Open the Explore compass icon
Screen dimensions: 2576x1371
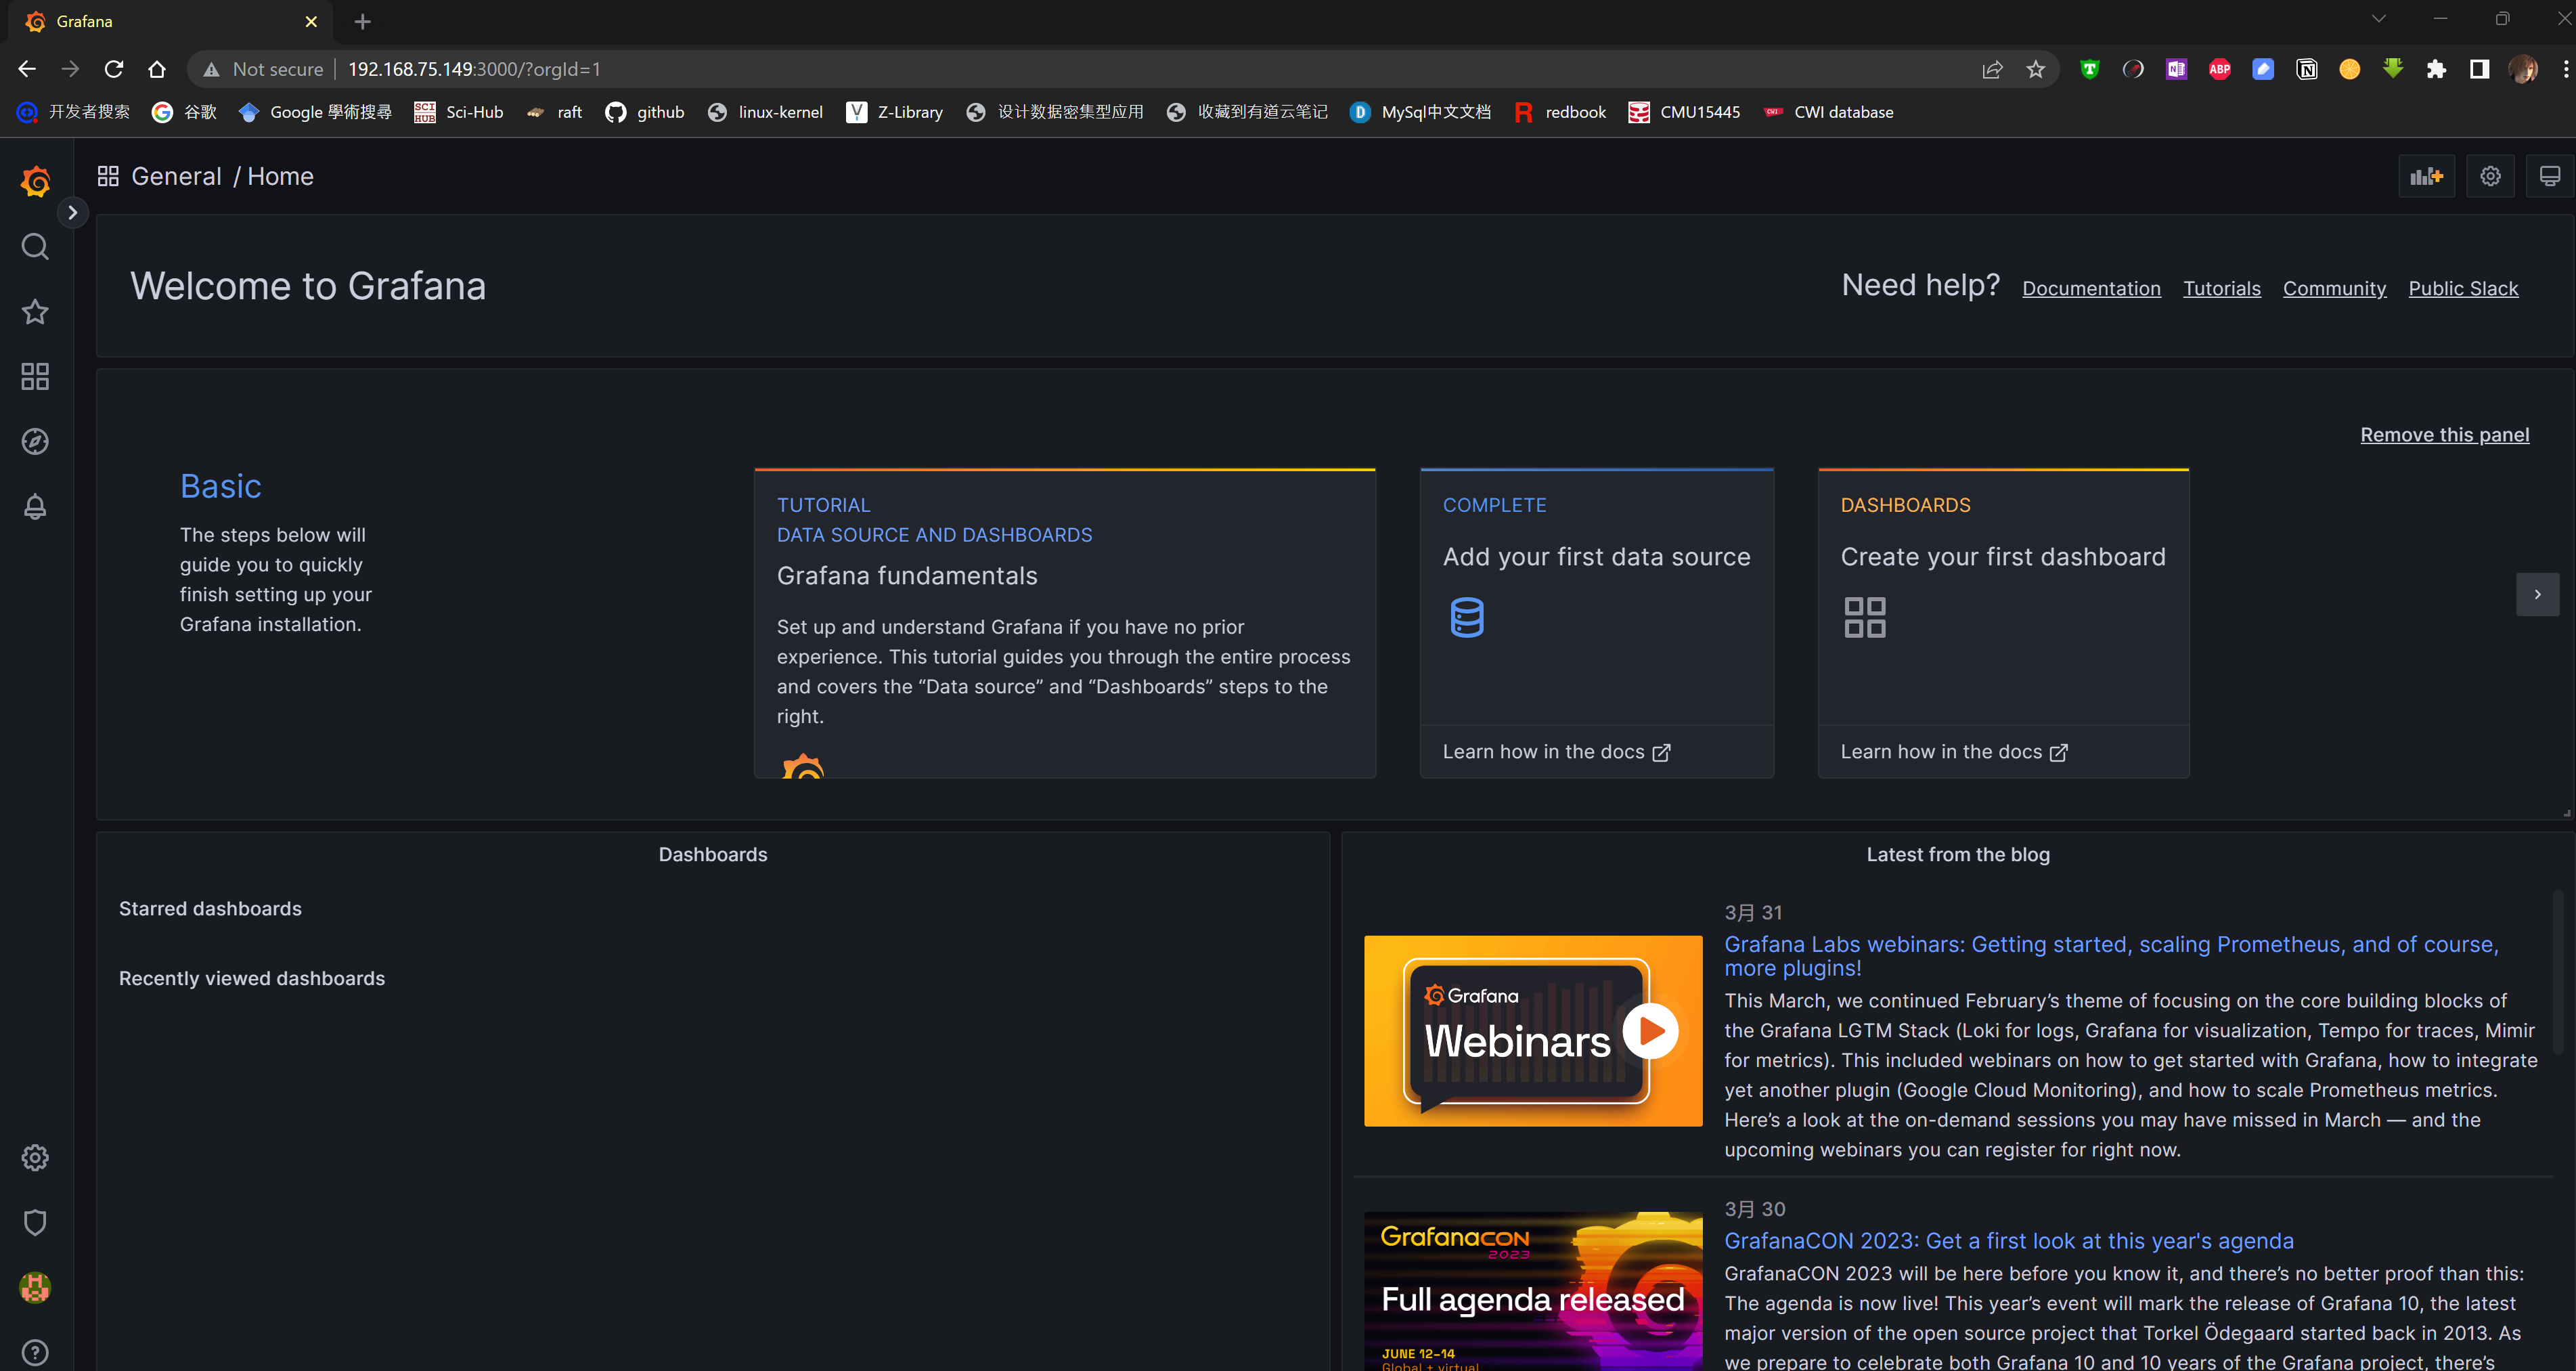pyautogui.click(x=35, y=442)
